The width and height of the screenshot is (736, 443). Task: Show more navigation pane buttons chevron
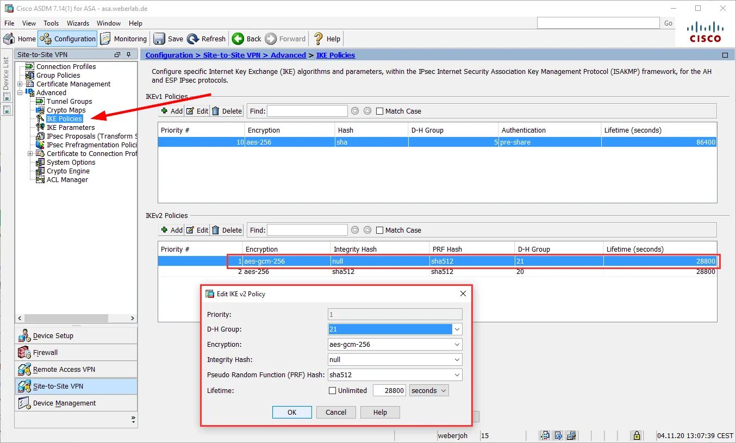pos(133,419)
